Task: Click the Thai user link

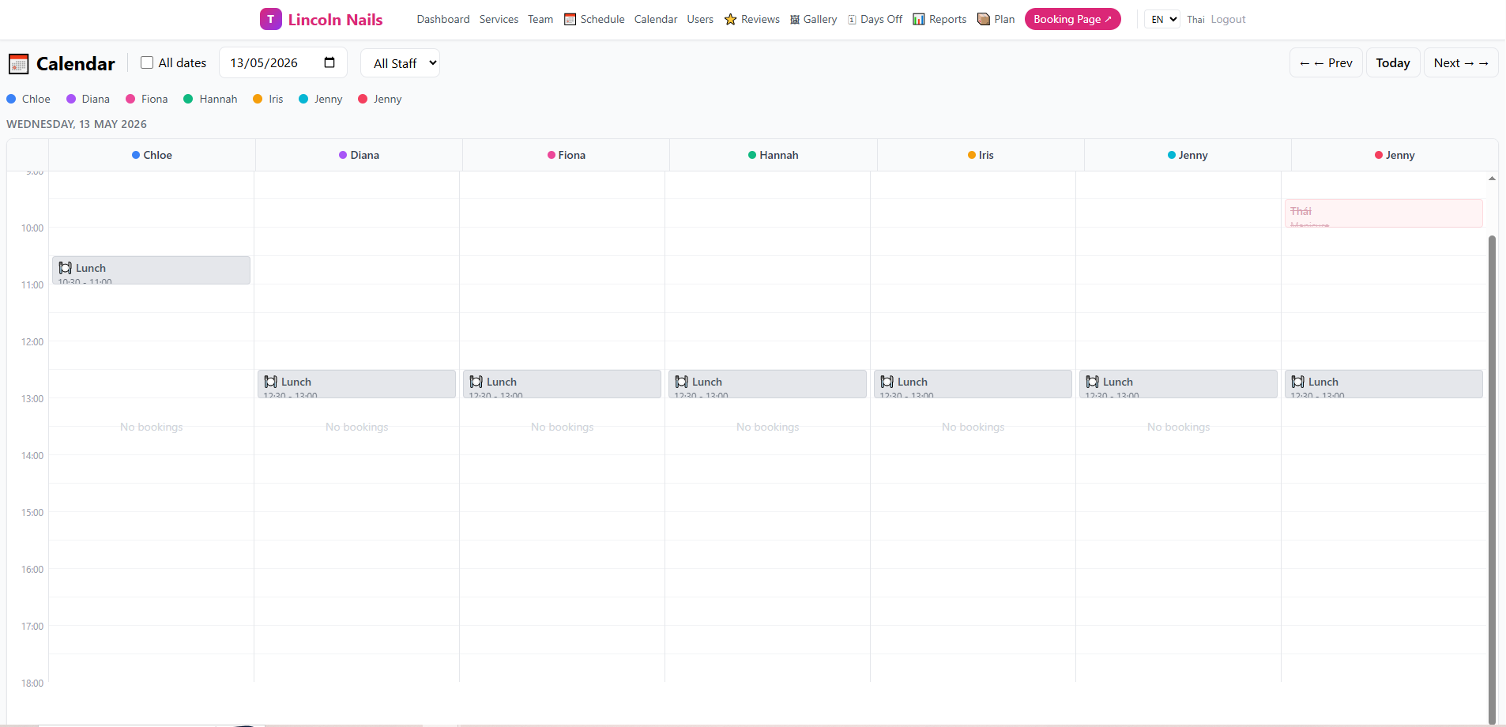Action: [1195, 19]
